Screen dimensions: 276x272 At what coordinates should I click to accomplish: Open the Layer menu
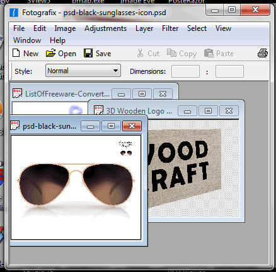tap(144, 28)
